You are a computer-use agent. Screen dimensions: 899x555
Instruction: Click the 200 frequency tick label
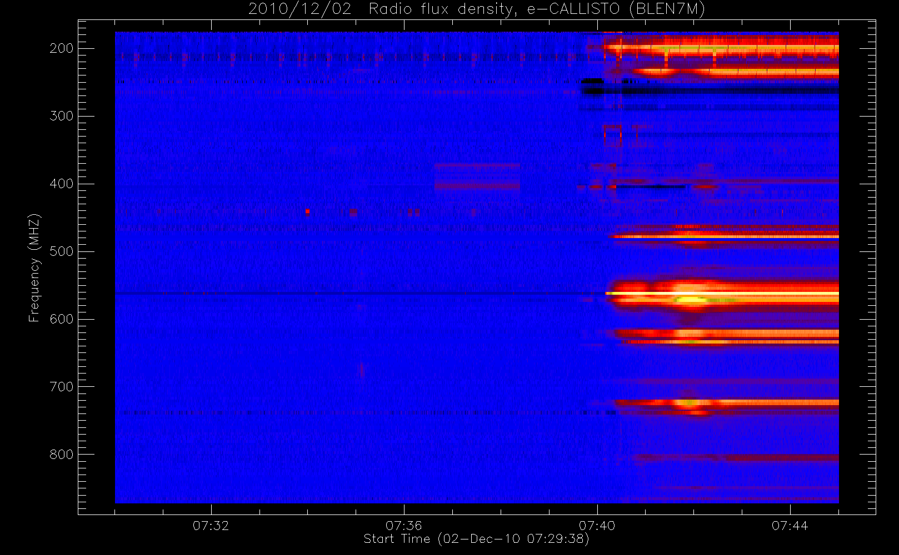coord(62,48)
